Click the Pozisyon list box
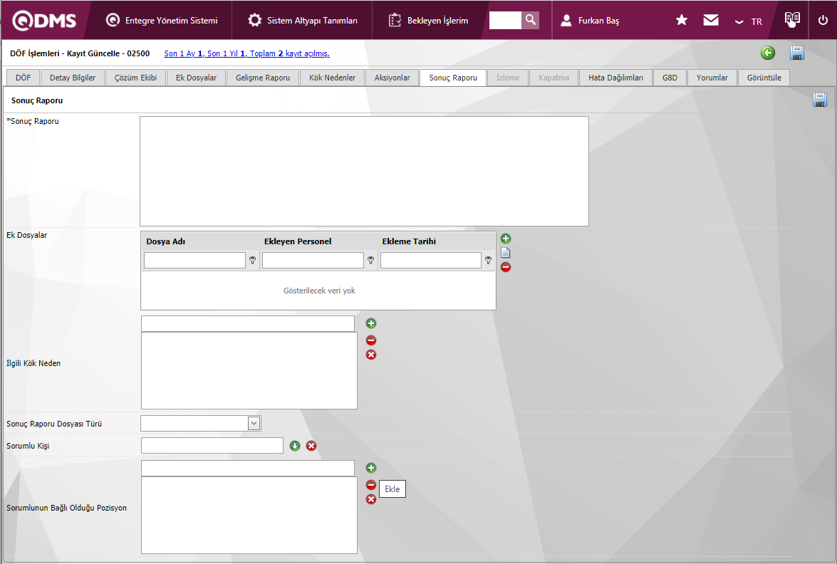Screen dimensions: 837x564 tap(249, 516)
